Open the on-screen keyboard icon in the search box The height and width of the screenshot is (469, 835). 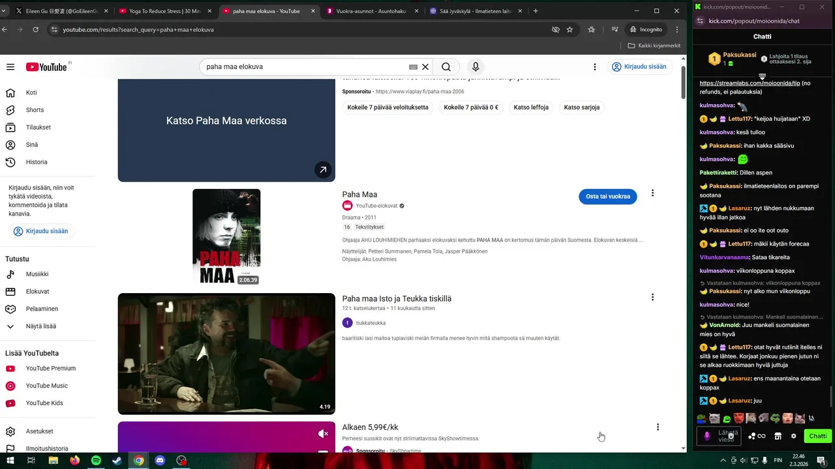click(x=413, y=66)
